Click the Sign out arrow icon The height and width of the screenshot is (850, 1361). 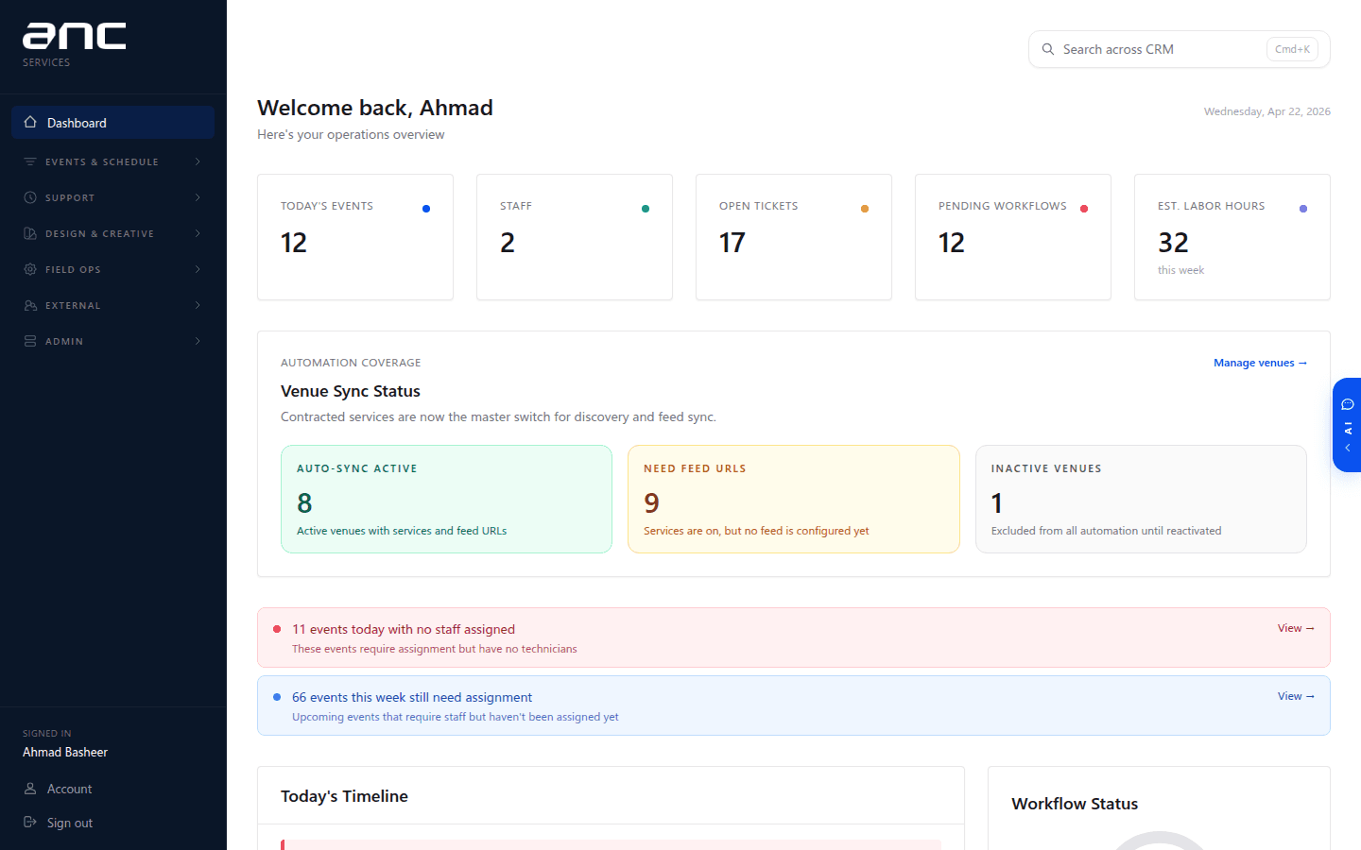(30, 823)
